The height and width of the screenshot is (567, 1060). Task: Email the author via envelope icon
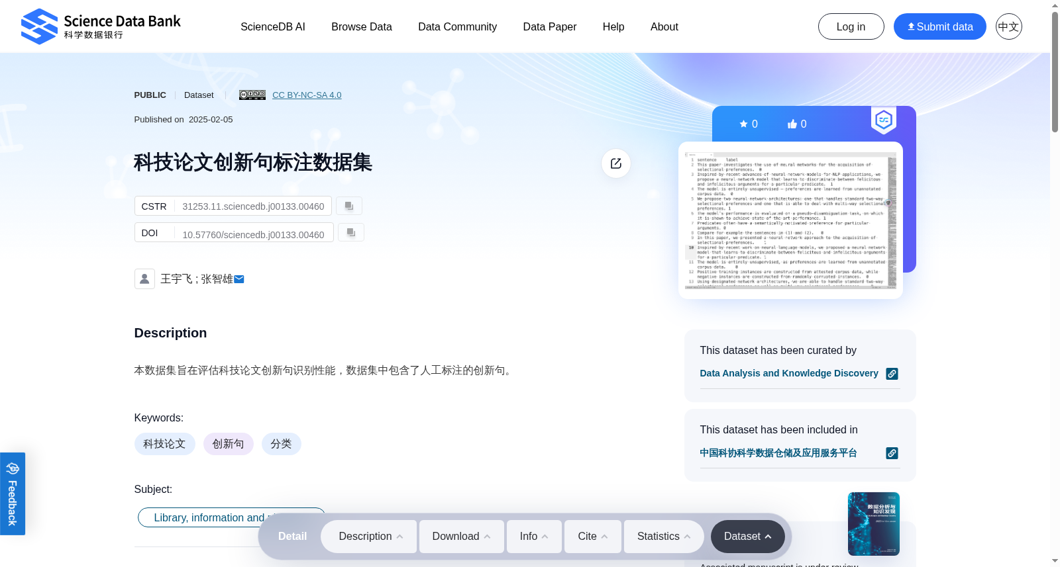click(239, 279)
